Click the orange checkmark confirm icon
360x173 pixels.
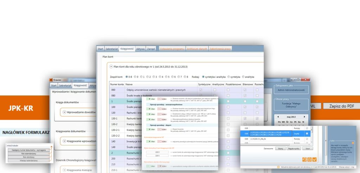[x=314, y=160]
